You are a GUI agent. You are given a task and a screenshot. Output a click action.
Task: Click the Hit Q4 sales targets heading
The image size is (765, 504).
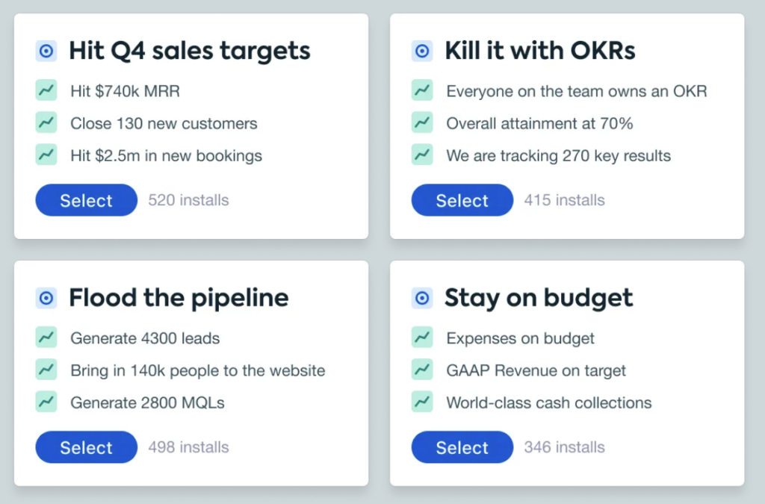[189, 52]
